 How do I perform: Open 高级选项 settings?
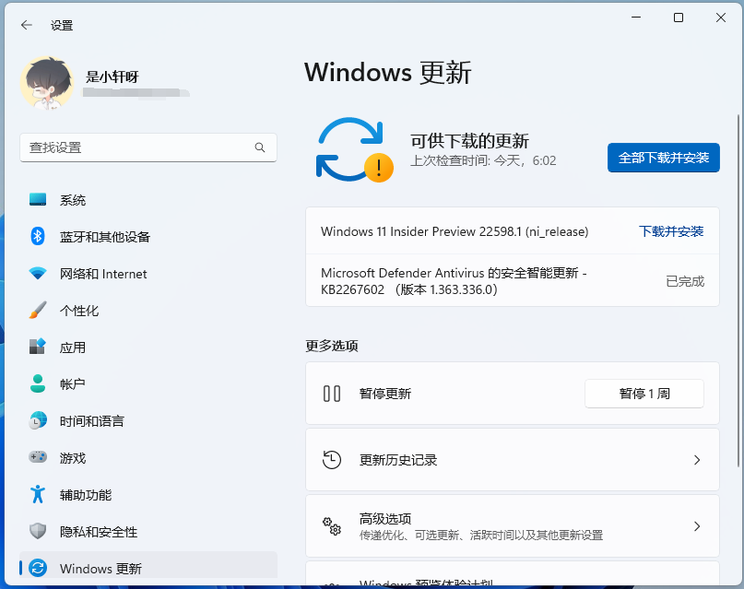tap(513, 526)
